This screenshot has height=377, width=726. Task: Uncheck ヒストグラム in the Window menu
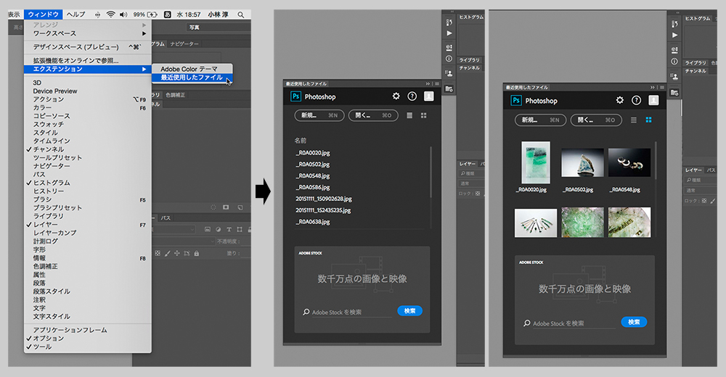(x=87, y=183)
